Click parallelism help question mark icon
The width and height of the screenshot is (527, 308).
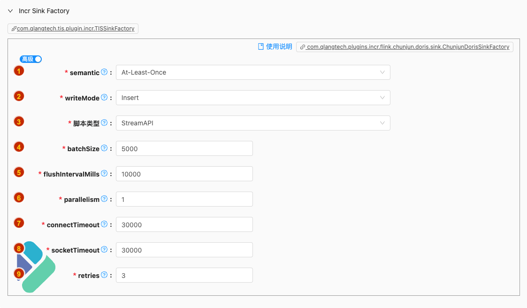[104, 199]
